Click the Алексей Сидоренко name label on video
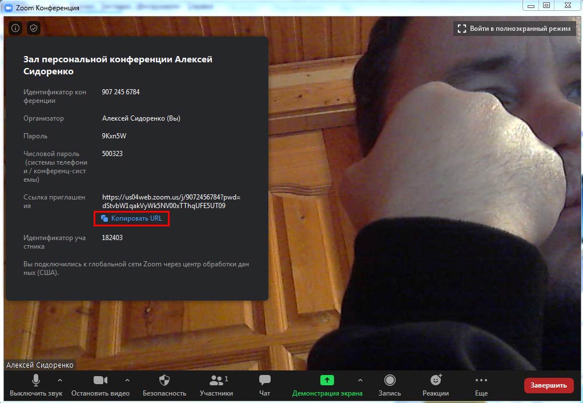The width and height of the screenshot is (583, 403). pyautogui.click(x=39, y=365)
